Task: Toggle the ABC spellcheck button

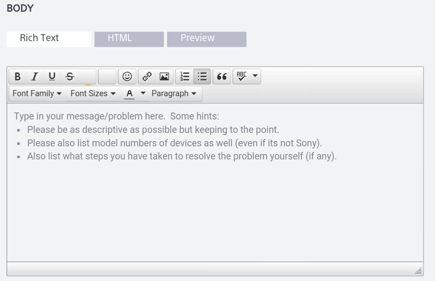Action: click(x=242, y=77)
